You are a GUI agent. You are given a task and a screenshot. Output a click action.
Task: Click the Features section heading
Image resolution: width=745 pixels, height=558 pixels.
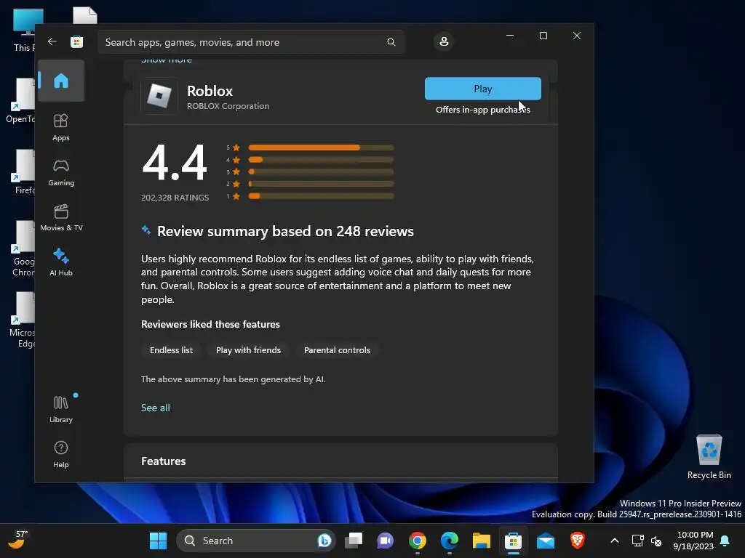(x=164, y=461)
